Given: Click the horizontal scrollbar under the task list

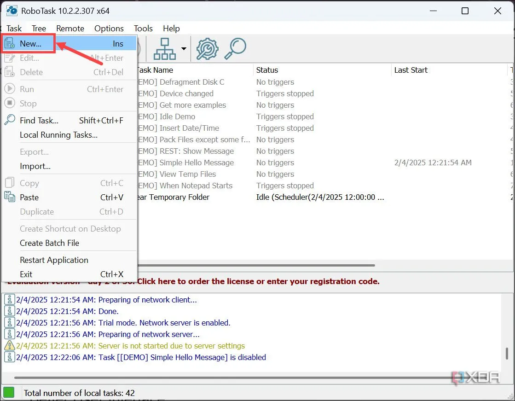Looking at the screenshot, I should click(x=256, y=265).
